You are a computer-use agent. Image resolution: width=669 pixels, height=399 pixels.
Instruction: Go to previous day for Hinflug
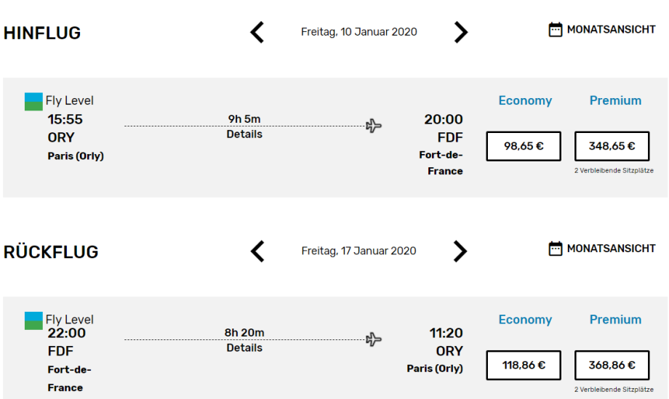point(257,32)
